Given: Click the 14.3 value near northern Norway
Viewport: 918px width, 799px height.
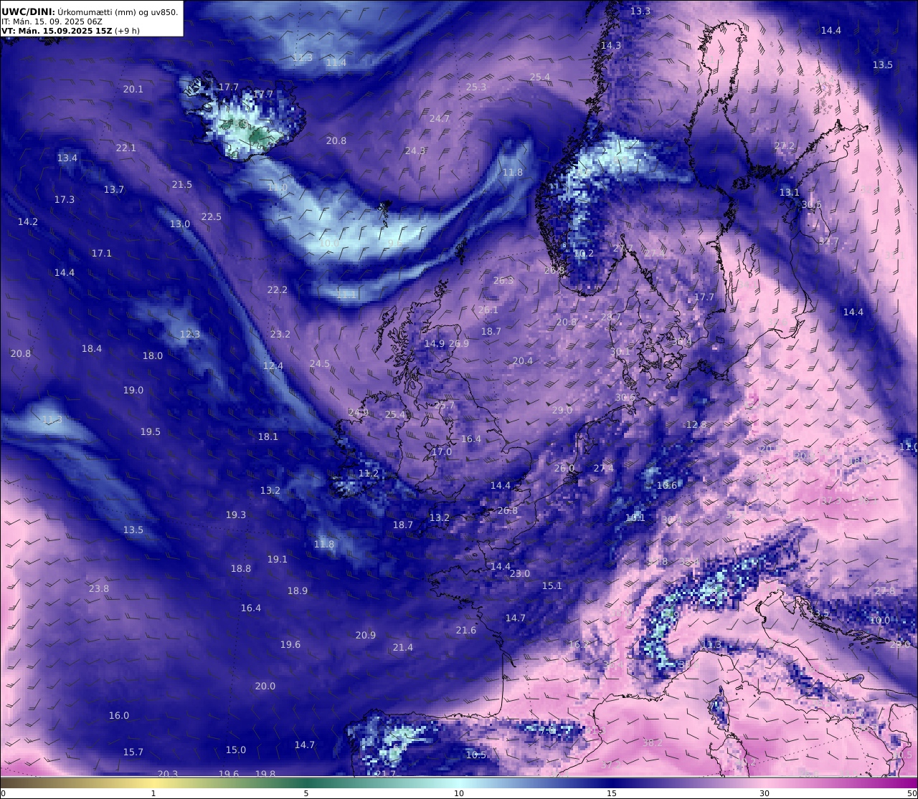Looking at the screenshot, I should click(x=611, y=45).
